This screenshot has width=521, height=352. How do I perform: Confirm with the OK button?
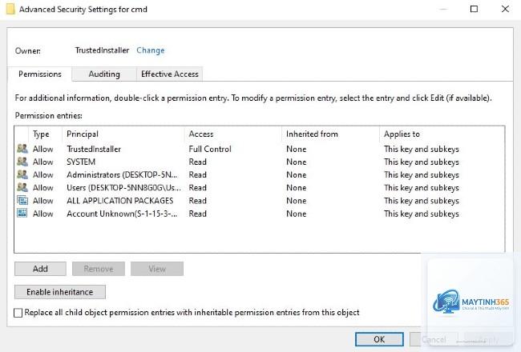379,339
